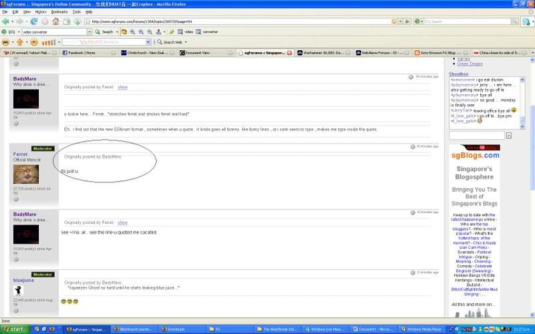Open the Windows Start menu

tap(15, 329)
